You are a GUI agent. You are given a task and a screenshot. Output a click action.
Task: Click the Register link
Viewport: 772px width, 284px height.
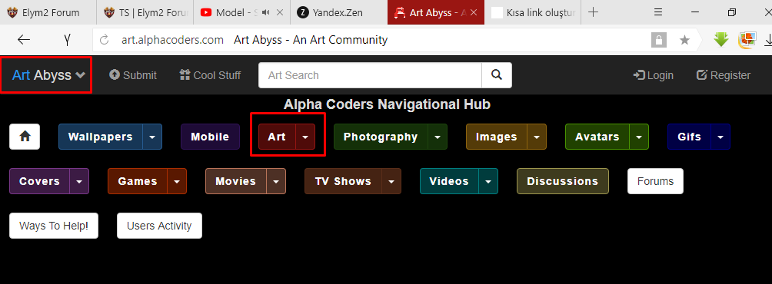(724, 75)
